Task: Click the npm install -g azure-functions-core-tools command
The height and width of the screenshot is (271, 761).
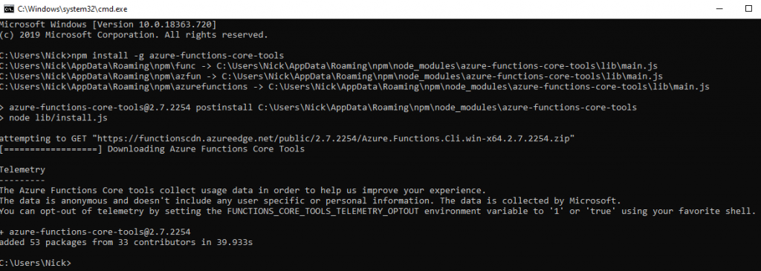Action: coord(177,55)
